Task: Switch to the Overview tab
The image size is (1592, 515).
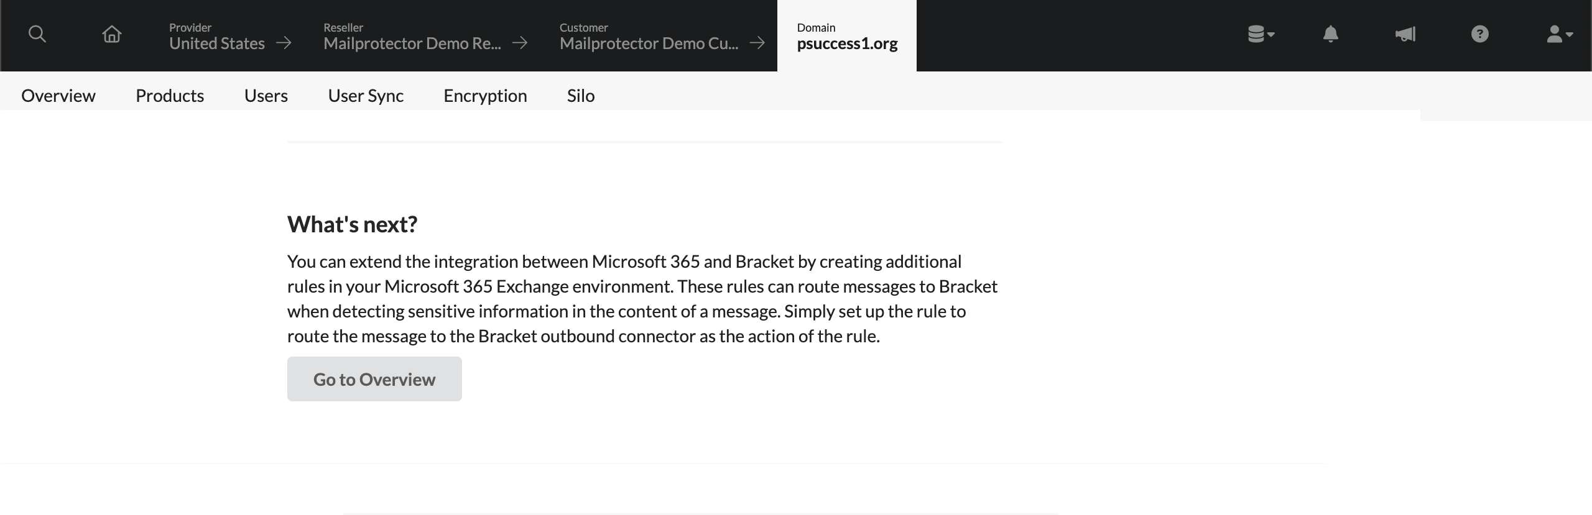Action: click(58, 96)
